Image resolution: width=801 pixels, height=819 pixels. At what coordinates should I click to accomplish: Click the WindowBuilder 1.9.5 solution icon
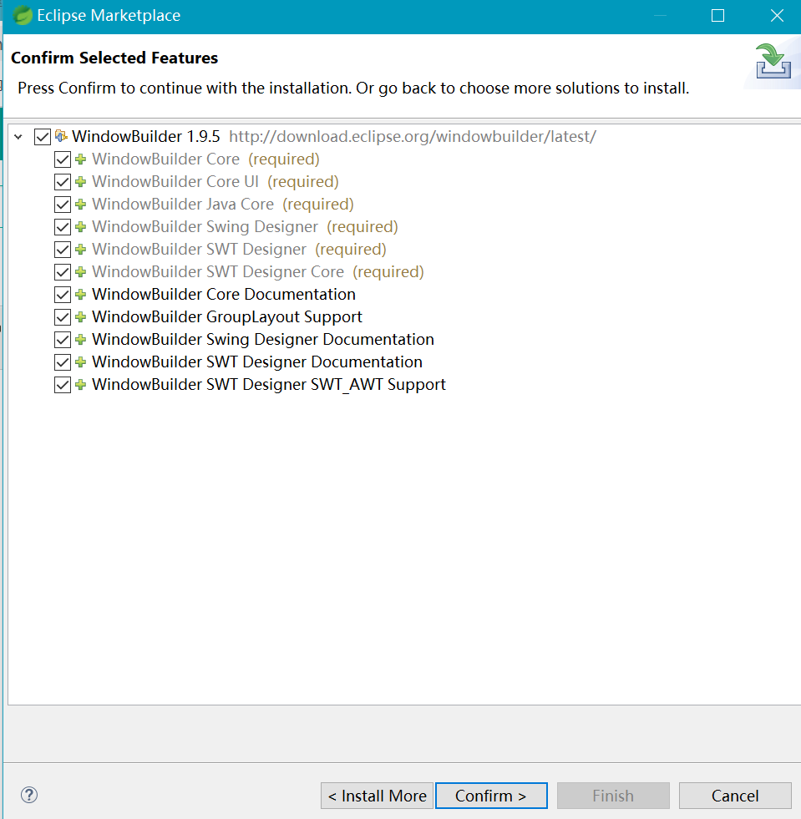(61, 136)
